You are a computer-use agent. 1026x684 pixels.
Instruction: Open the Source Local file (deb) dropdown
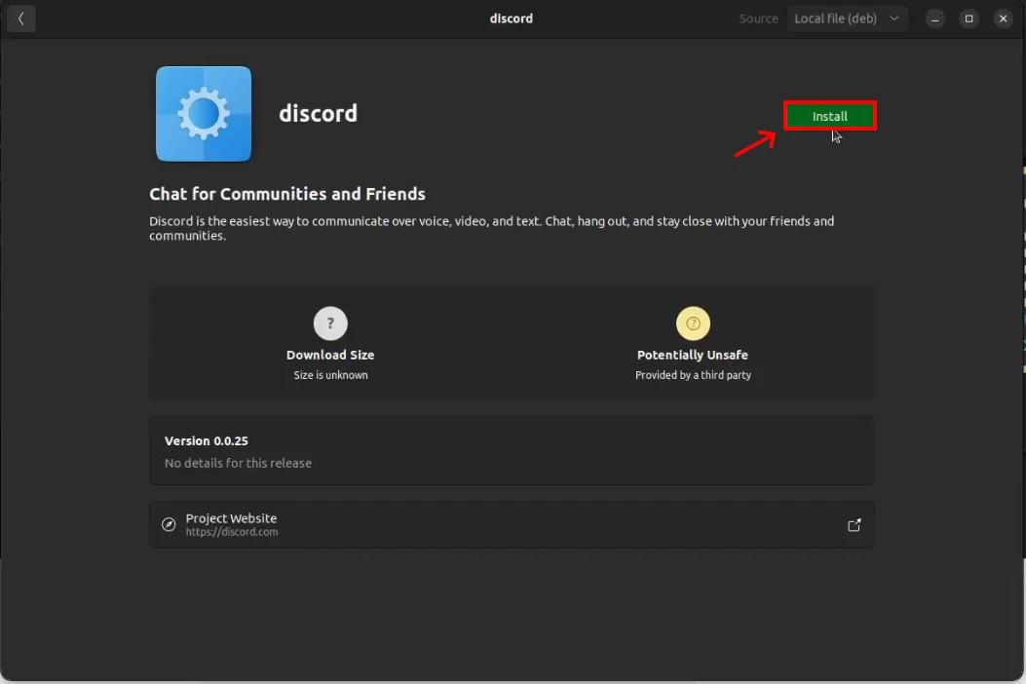click(x=847, y=19)
